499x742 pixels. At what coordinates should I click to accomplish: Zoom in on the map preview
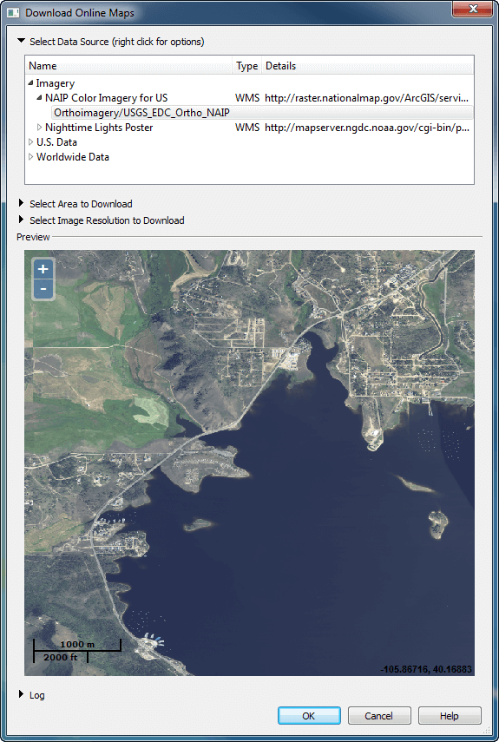tap(43, 269)
